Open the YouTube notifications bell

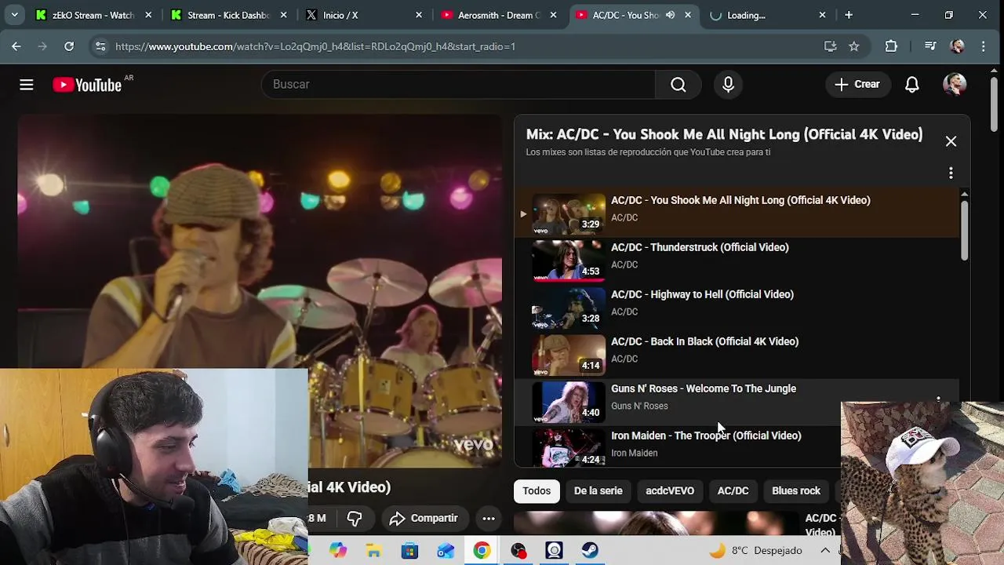click(x=911, y=85)
